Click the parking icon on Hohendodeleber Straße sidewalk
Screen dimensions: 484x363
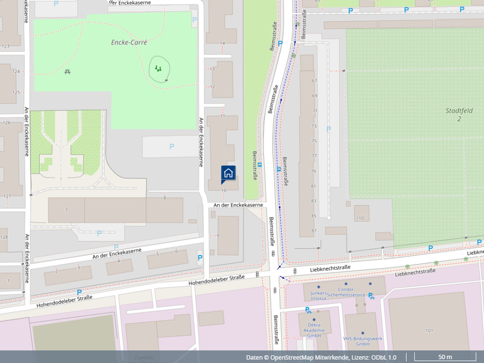tap(79, 292)
